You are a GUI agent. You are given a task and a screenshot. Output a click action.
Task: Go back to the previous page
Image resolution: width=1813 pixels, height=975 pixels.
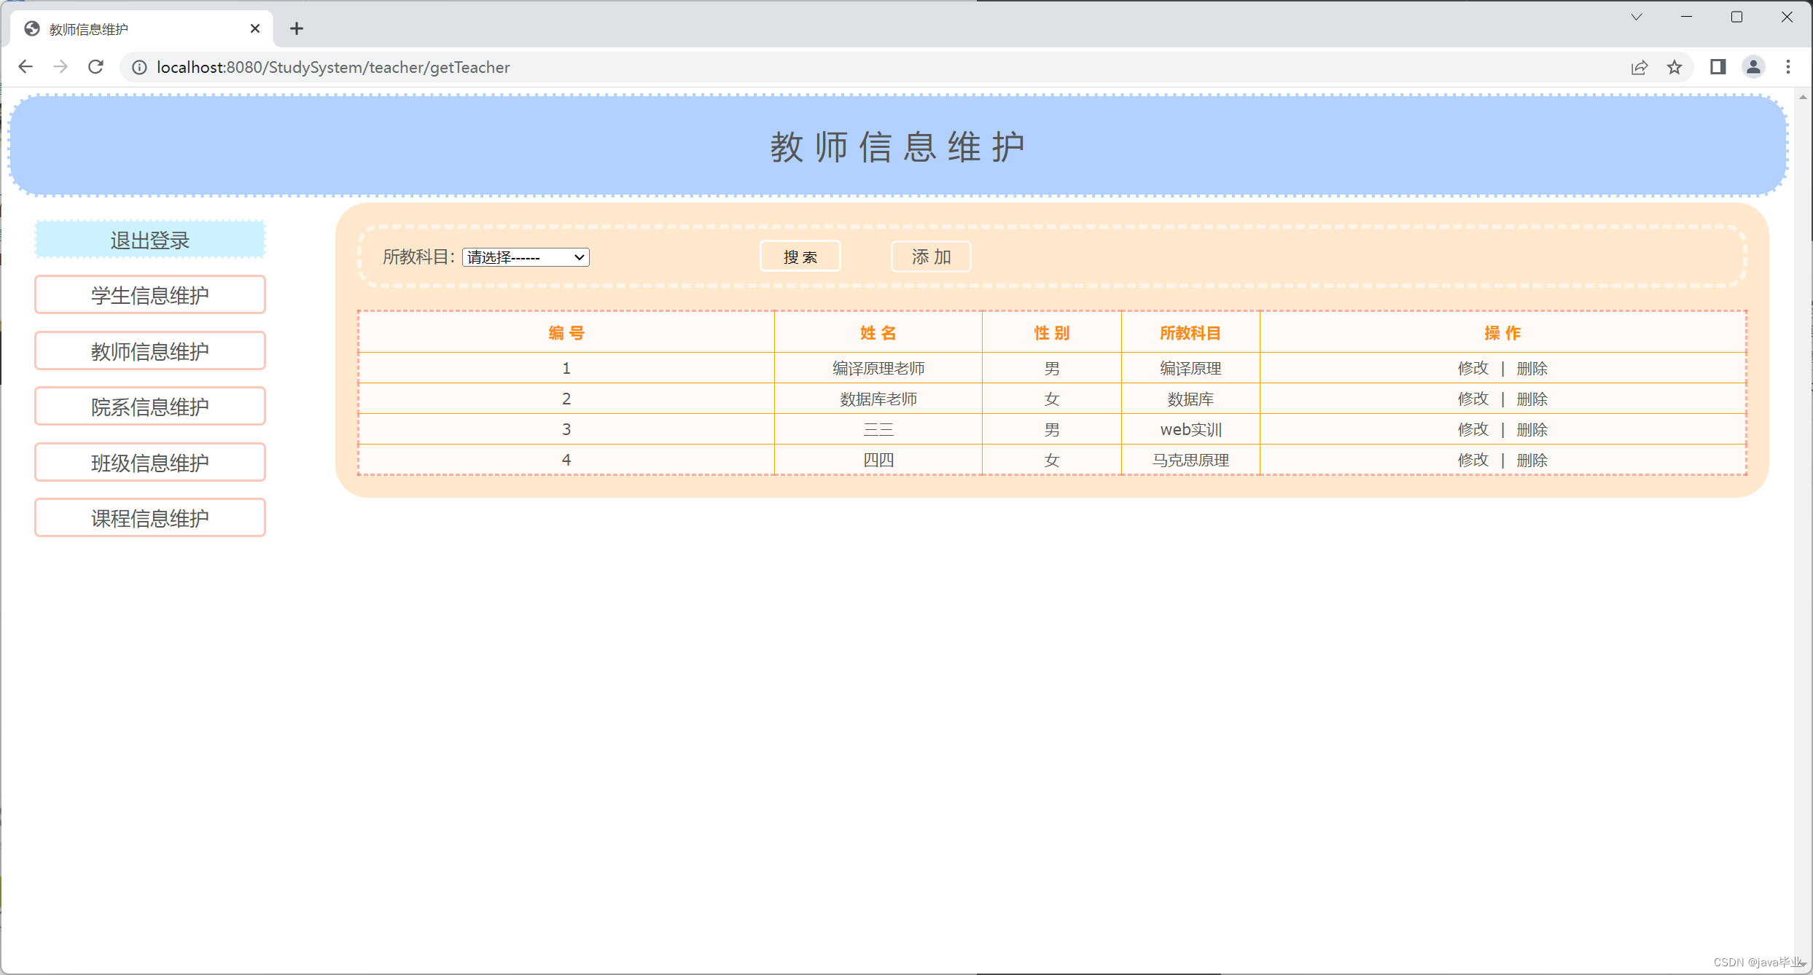coord(26,67)
